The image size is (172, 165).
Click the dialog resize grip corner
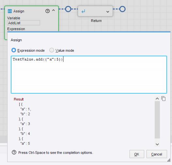[x=169, y=160]
